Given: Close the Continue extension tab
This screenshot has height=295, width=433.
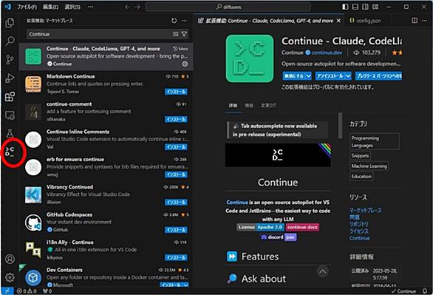Looking at the screenshot, I should click(x=338, y=21).
